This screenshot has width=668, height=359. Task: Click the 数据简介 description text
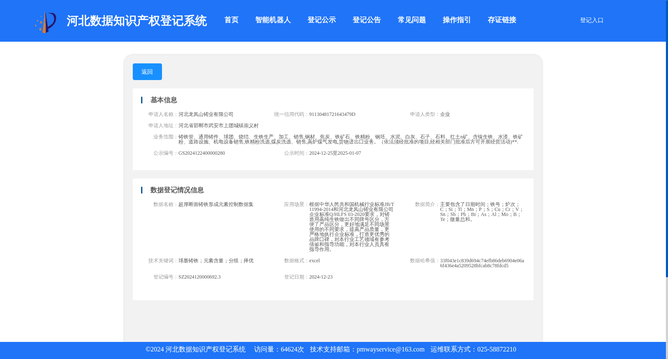[x=482, y=212]
